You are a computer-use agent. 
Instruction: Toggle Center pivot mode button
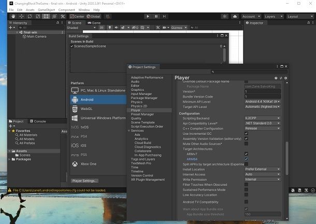tap(77, 17)
